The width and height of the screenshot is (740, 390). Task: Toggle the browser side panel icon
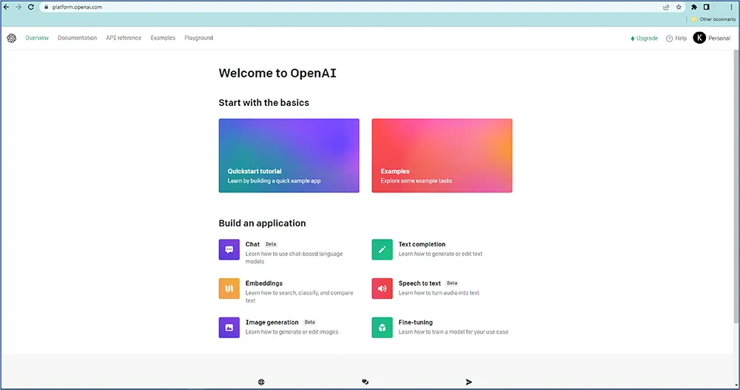(x=707, y=7)
